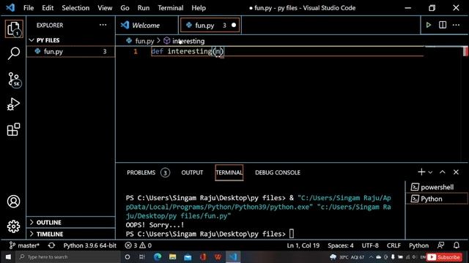Switch to the fun.py editor tab
Screen dimensions: 469x263
pyautogui.click(x=210, y=26)
